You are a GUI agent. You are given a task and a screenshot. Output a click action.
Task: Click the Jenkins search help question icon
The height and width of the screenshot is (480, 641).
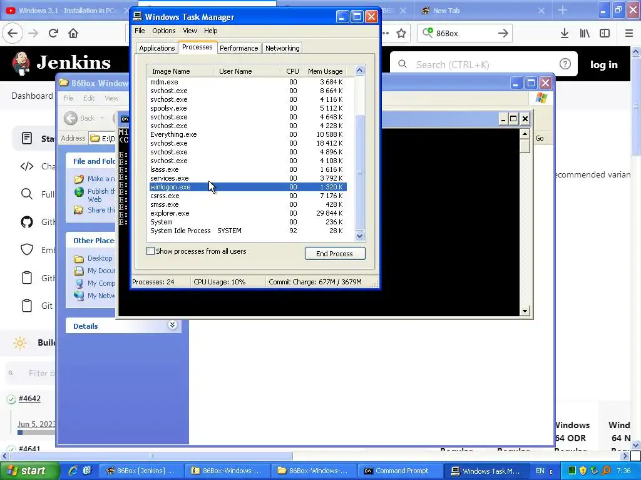tap(565, 64)
